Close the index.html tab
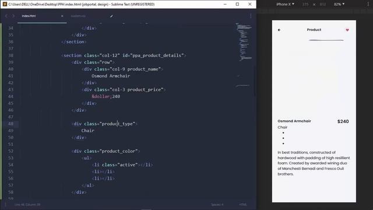Screen dimensions: 373x210 click(x=62, y=16)
